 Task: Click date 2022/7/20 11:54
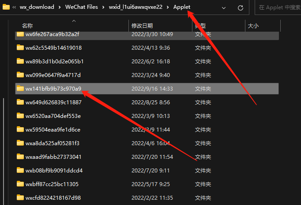coord(152,157)
